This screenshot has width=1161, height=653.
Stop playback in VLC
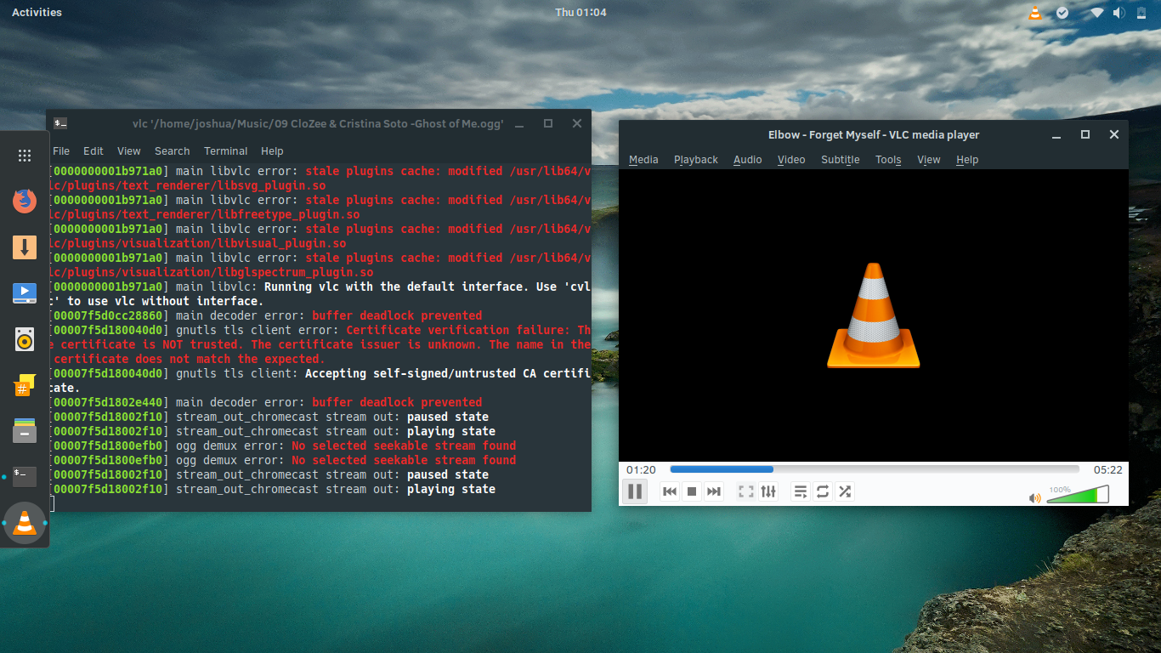tap(692, 491)
